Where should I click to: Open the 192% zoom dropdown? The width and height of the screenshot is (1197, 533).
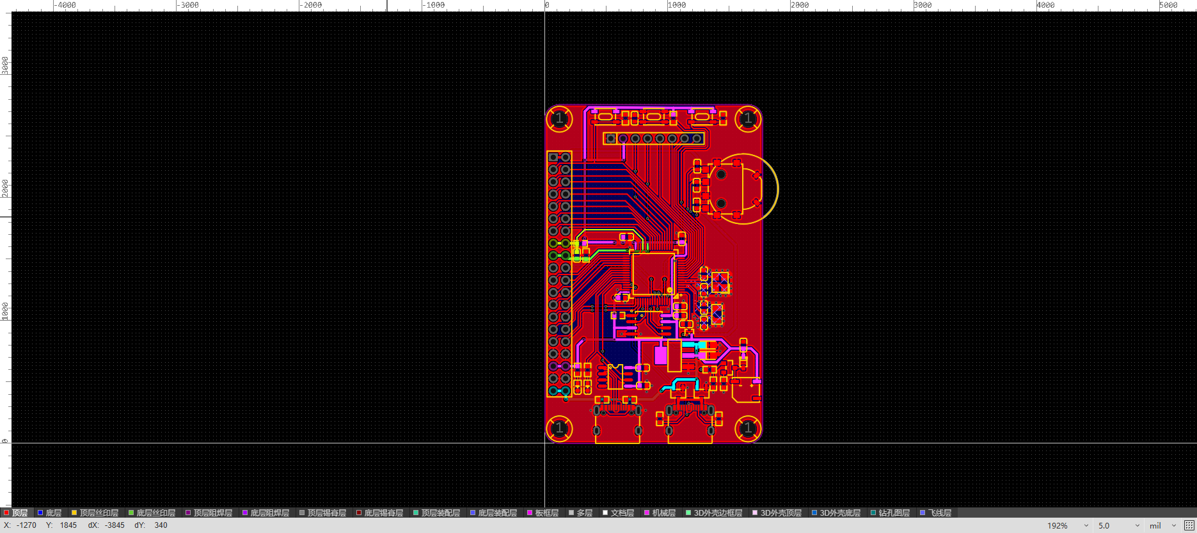[1068, 525]
